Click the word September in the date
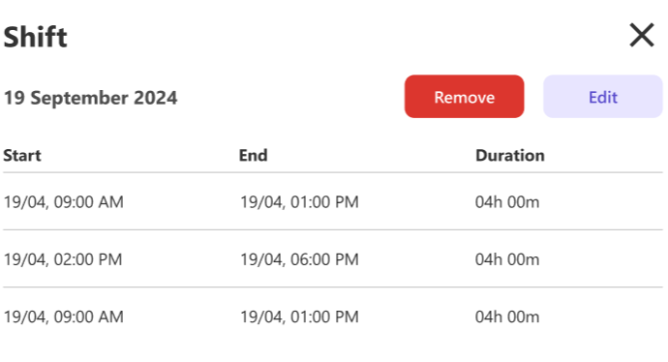668x362 pixels. (79, 99)
